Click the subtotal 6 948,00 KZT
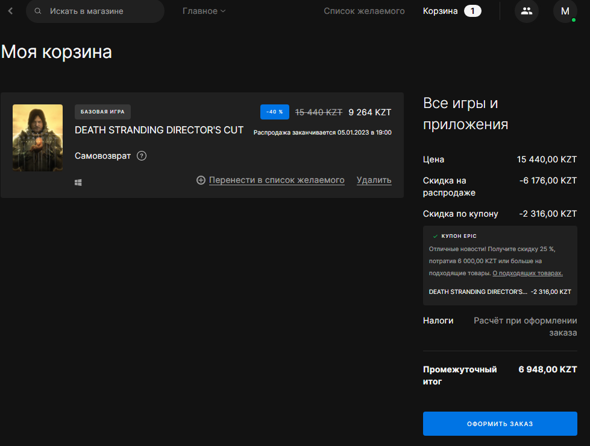This screenshot has height=446, width=590. [547, 369]
